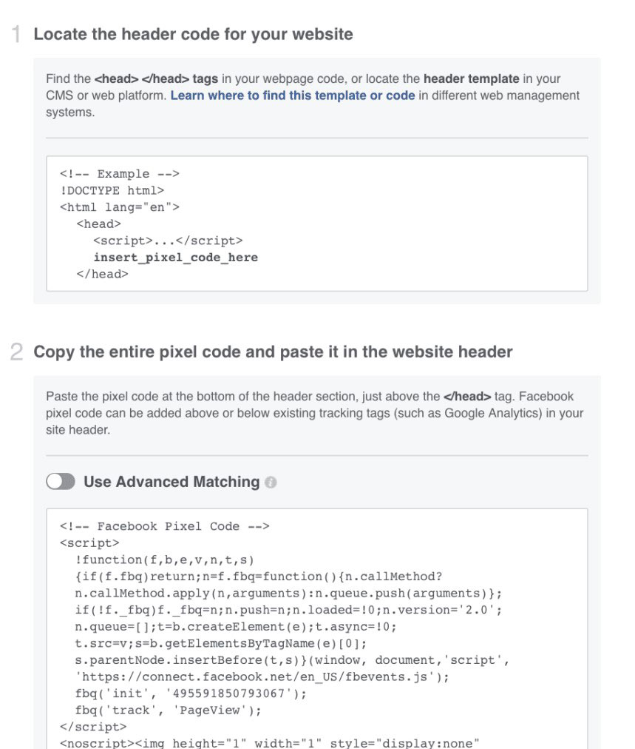Image resolution: width=635 pixels, height=749 pixels.
Task: Open the 'Learn where to find this template' link
Action: (292, 95)
